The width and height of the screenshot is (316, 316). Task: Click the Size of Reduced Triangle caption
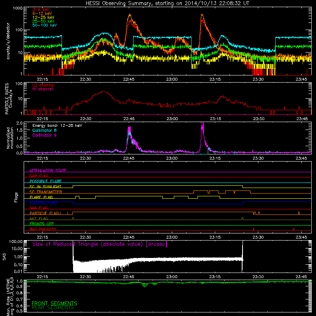(100, 244)
